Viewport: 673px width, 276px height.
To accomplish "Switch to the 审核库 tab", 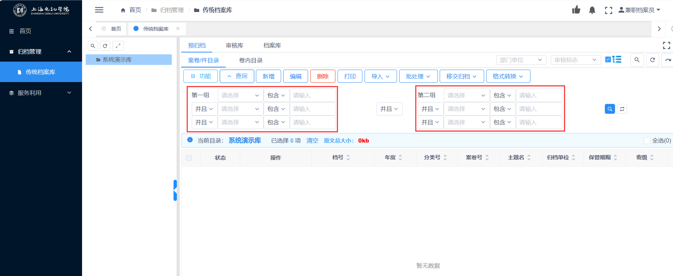I will tap(234, 46).
